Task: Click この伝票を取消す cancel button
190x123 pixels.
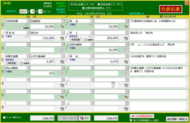Action: pos(142,116)
